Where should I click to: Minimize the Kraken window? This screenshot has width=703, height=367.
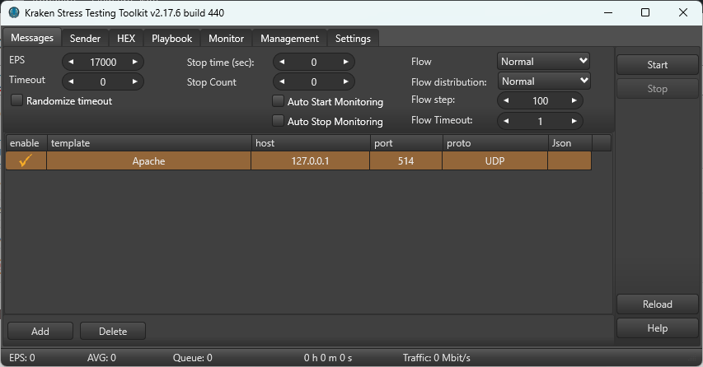[608, 12]
